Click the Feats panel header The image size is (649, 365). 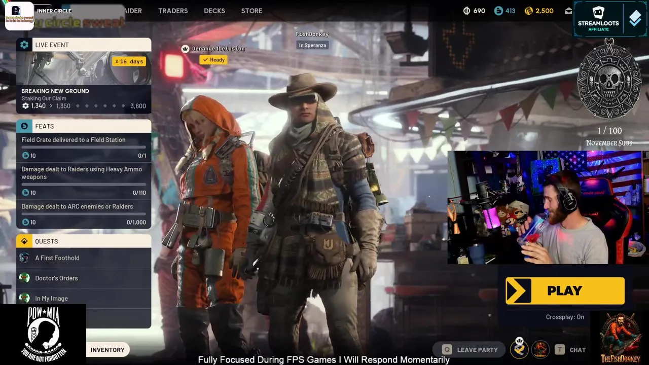coord(84,126)
